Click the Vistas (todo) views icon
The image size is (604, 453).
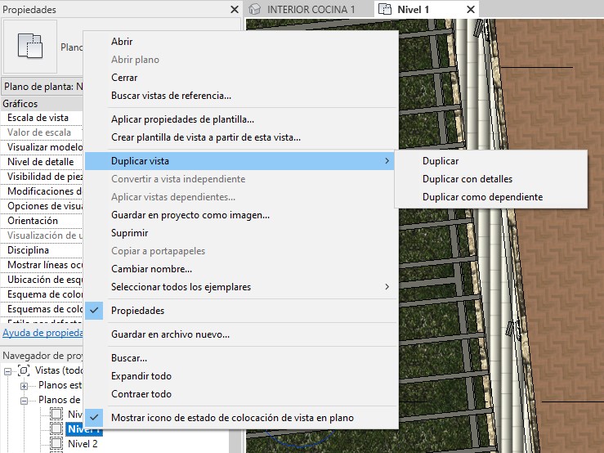[23, 370]
